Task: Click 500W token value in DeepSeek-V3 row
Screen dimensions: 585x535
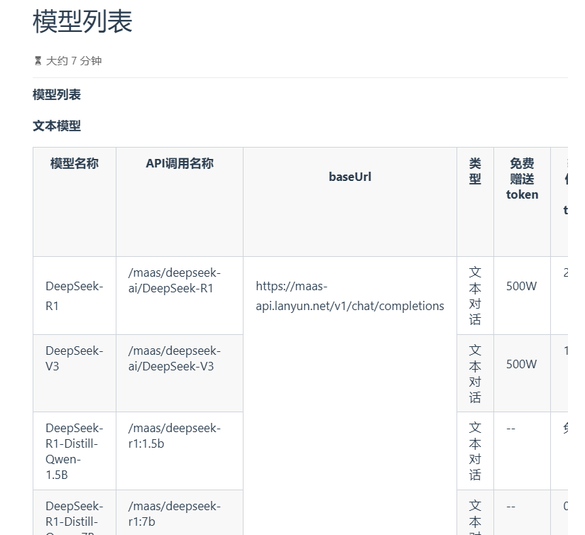Action: tap(521, 364)
